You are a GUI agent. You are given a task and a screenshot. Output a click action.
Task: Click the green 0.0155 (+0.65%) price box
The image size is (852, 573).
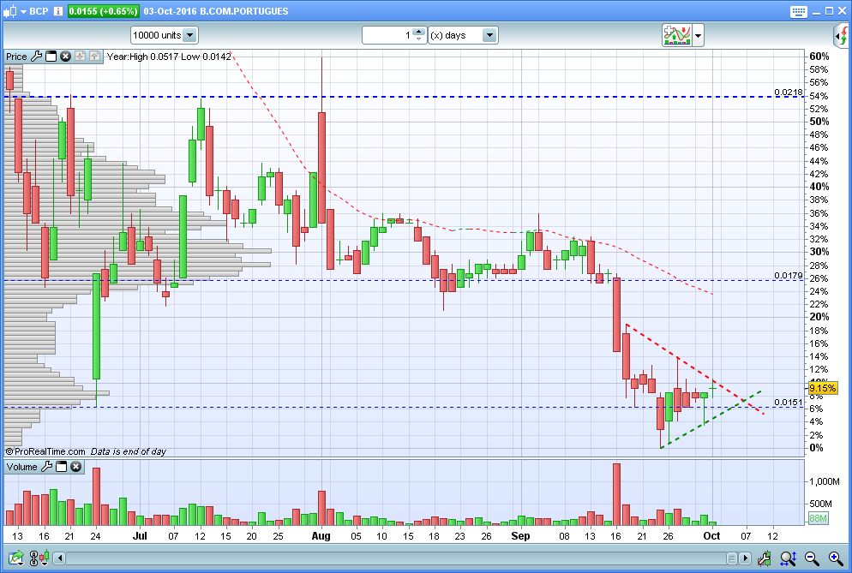click(x=103, y=11)
